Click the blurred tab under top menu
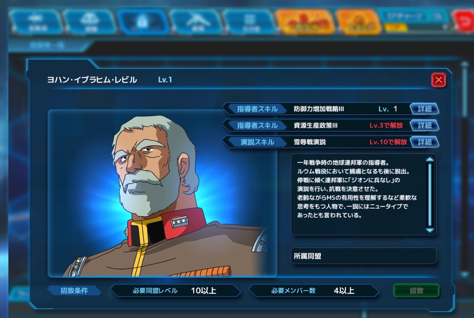 48,45
